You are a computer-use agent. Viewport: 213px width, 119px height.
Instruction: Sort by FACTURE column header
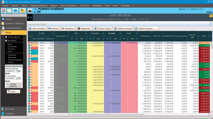[x=112, y=34]
